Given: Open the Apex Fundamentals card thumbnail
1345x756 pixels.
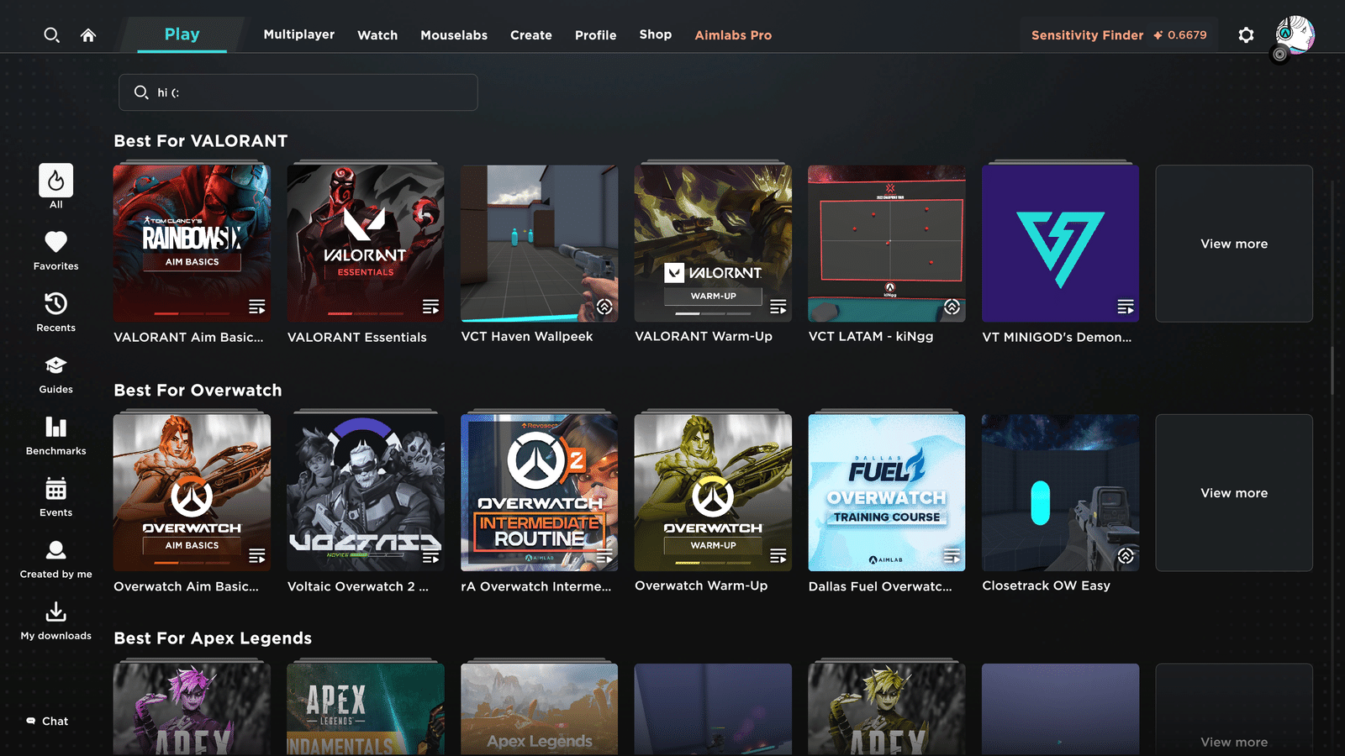Looking at the screenshot, I should point(366,710).
